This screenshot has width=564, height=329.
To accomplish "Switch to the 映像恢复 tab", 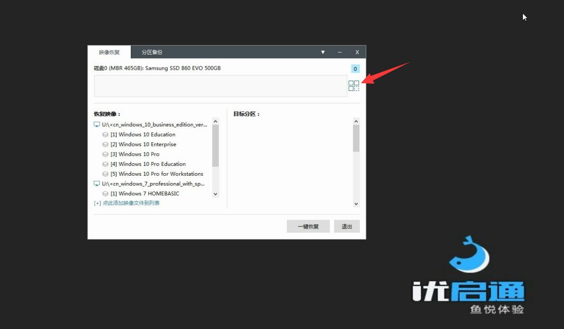I will tap(109, 52).
